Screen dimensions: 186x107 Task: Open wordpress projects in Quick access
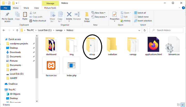point(19,44)
